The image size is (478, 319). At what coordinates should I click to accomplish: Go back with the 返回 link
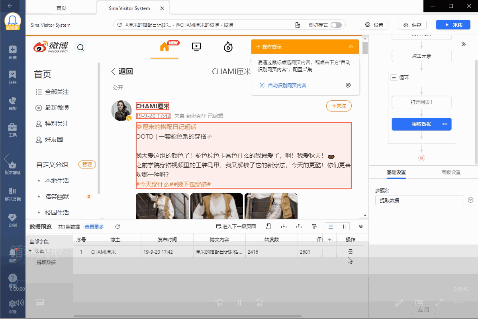click(x=122, y=71)
